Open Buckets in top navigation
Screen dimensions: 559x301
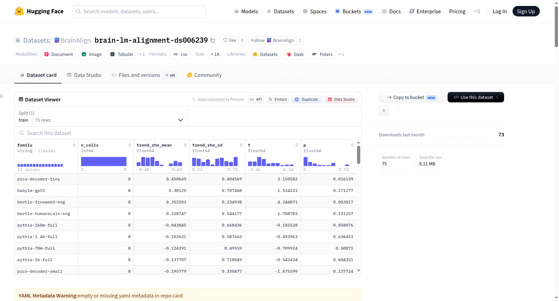coord(354,11)
